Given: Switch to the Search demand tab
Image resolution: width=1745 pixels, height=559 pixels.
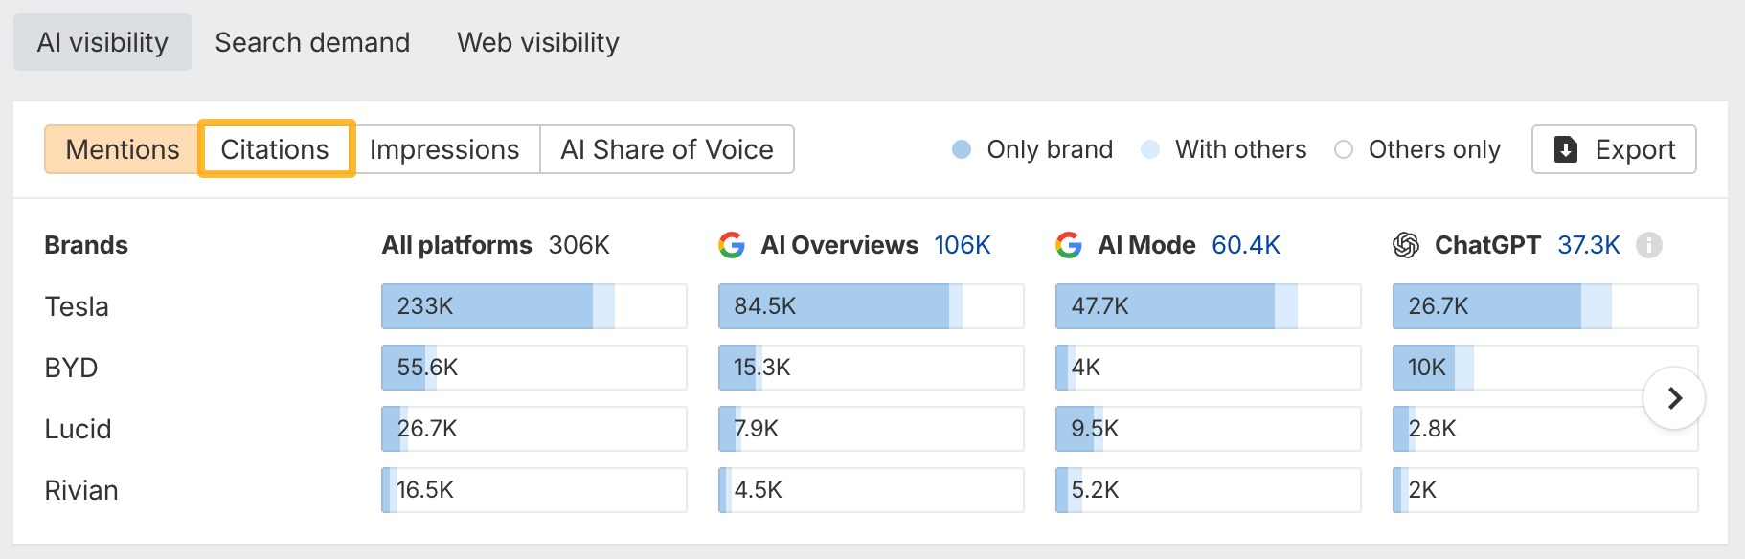Looking at the screenshot, I should pyautogui.click(x=312, y=42).
